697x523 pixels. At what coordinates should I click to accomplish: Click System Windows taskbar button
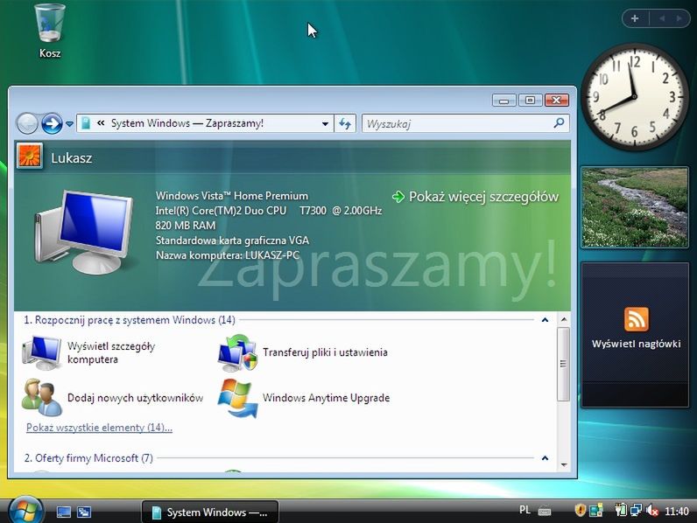coord(210,513)
